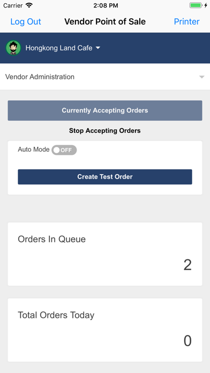Open the Orders In Queue card

[105, 254]
